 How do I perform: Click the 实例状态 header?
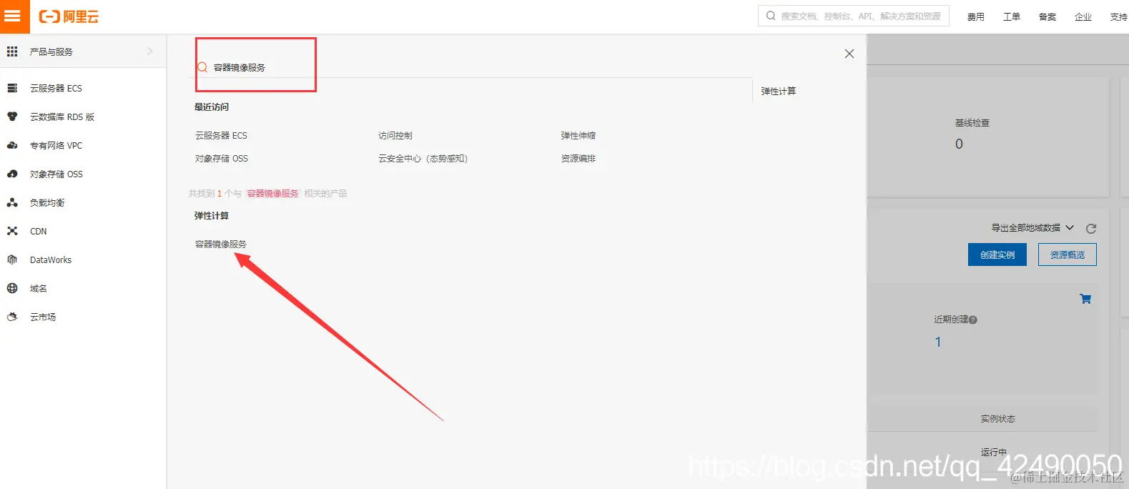coord(998,419)
